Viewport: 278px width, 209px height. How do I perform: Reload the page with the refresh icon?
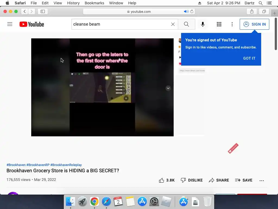(x=192, y=11)
